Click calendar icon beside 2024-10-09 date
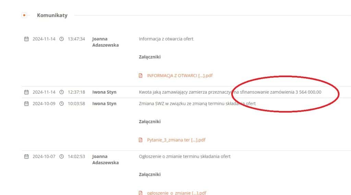The height and width of the screenshot is (195, 351). point(26,104)
